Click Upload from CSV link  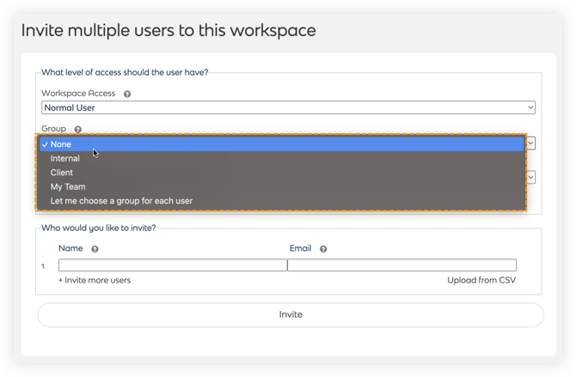[481, 281]
